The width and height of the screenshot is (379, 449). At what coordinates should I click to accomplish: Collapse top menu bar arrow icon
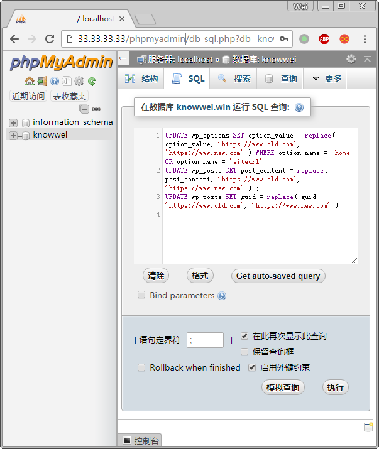pos(367,59)
